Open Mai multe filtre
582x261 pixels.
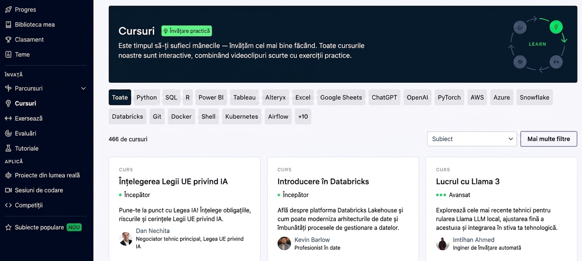[549, 139]
